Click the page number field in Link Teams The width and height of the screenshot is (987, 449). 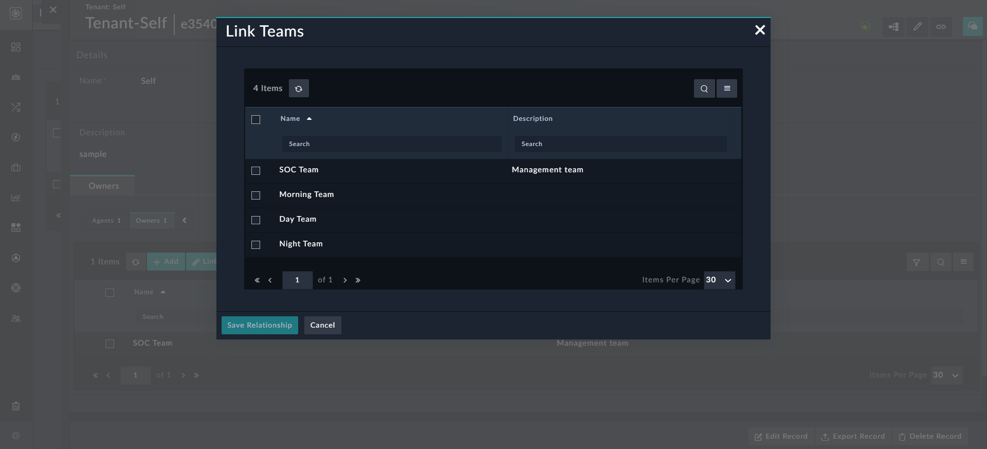[x=297, y=280]
